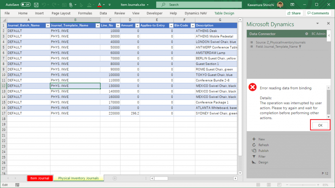The image size is (335, 188).
Task: Click the Touch/Mouse mode icon
Action: pyautogui.click(x=71, y=5)
